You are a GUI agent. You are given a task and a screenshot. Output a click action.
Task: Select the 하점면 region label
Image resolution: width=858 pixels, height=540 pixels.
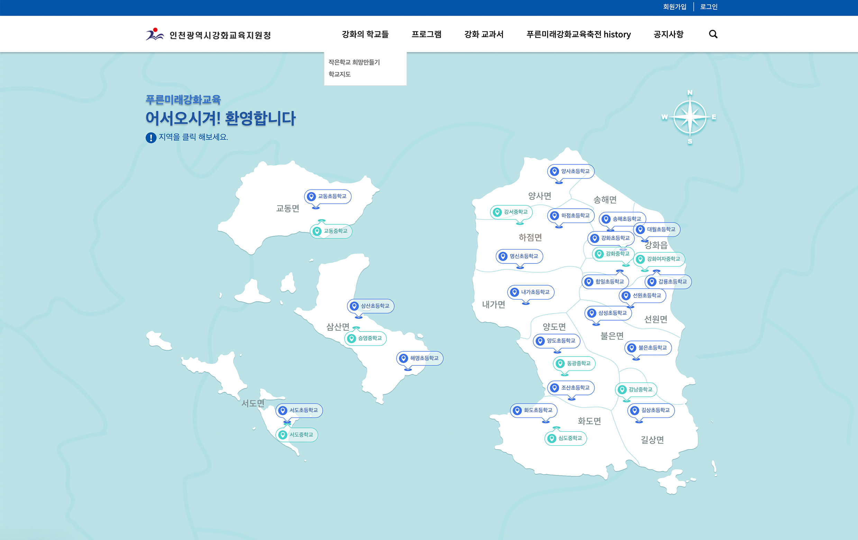click(530, 237)
